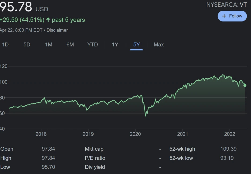Switch chart to 6M range
251x174 pixels.
pyautogui.click(x=70, y=45)
